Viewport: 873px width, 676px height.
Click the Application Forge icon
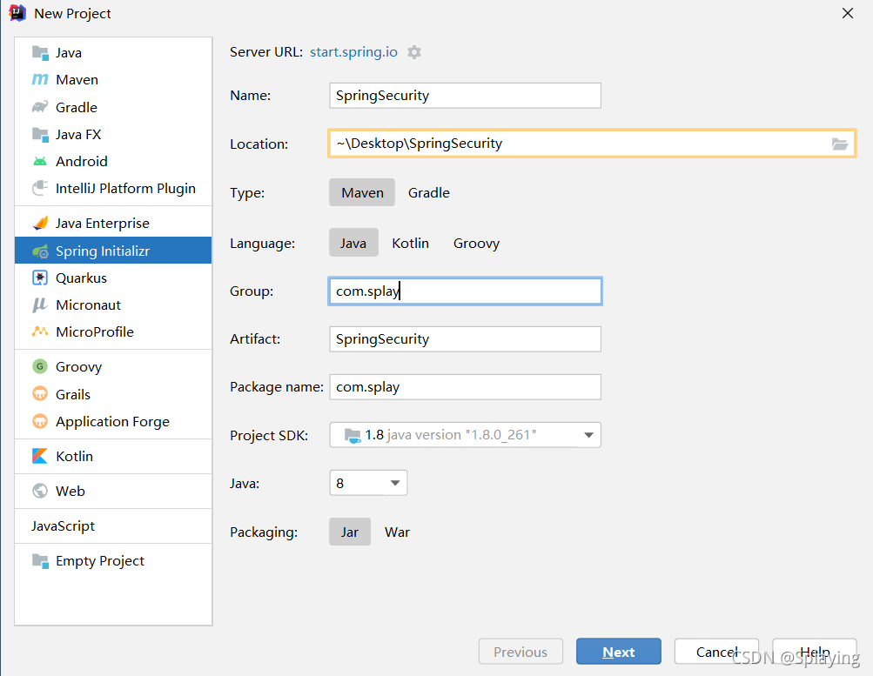40,421
